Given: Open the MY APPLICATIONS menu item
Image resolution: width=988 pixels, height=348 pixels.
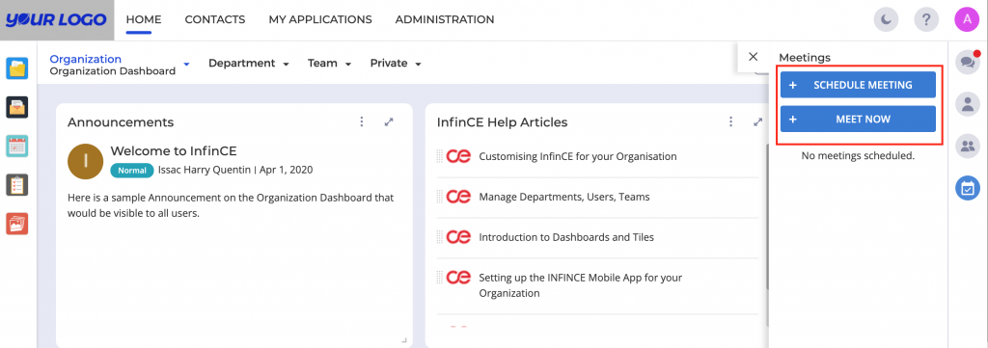Looking at the screenshot, I should [320, 20].
